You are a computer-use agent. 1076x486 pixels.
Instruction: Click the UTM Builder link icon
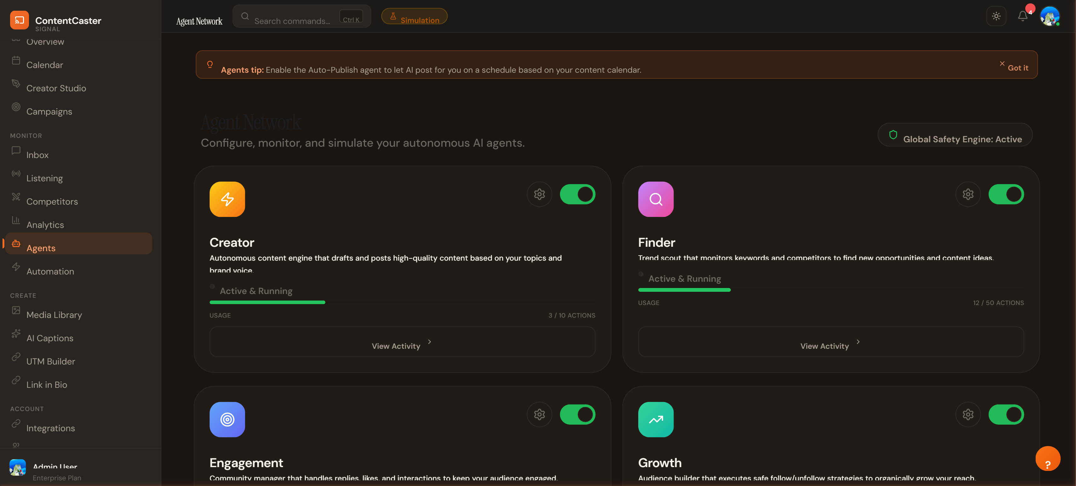click(x=16, y=357)
